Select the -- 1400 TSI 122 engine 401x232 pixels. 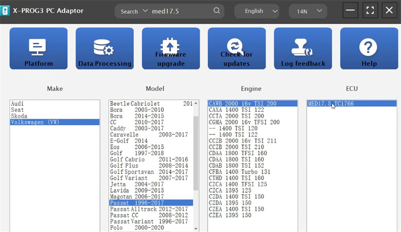(x=253, y=134)
